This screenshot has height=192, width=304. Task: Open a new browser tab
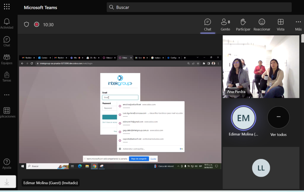point(185,58)
